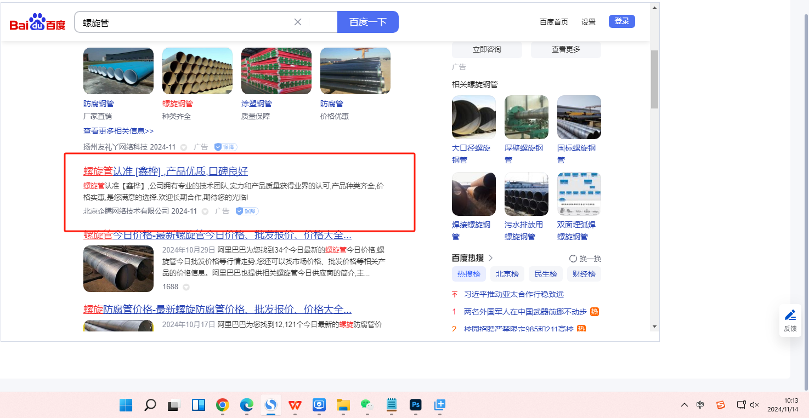Open the 涂塑钢管 red-green pipes thumbnail
The width and height of the screenshot is (809, 418).
click(276, 71)
